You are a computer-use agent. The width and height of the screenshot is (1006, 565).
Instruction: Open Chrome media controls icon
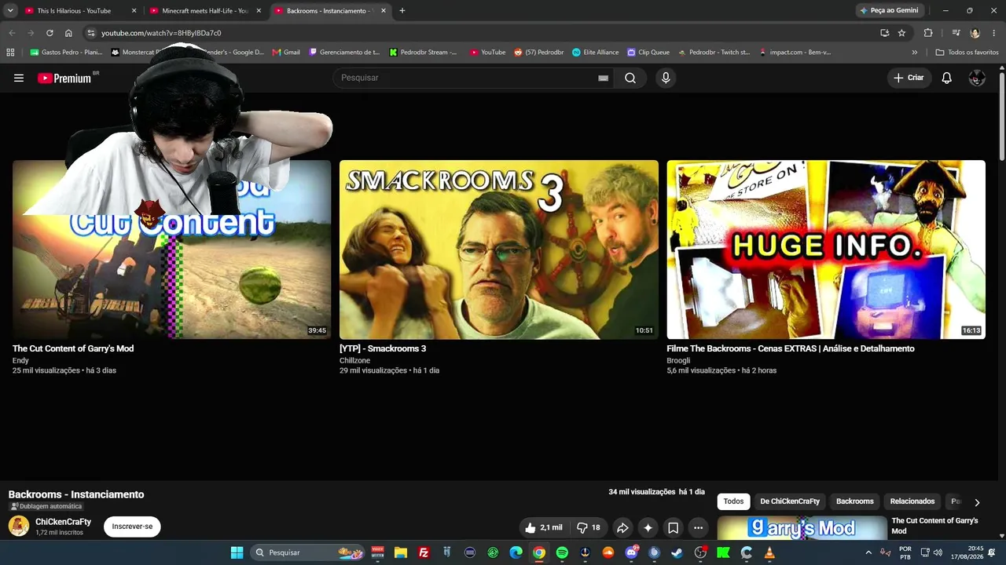coord(956,33)
